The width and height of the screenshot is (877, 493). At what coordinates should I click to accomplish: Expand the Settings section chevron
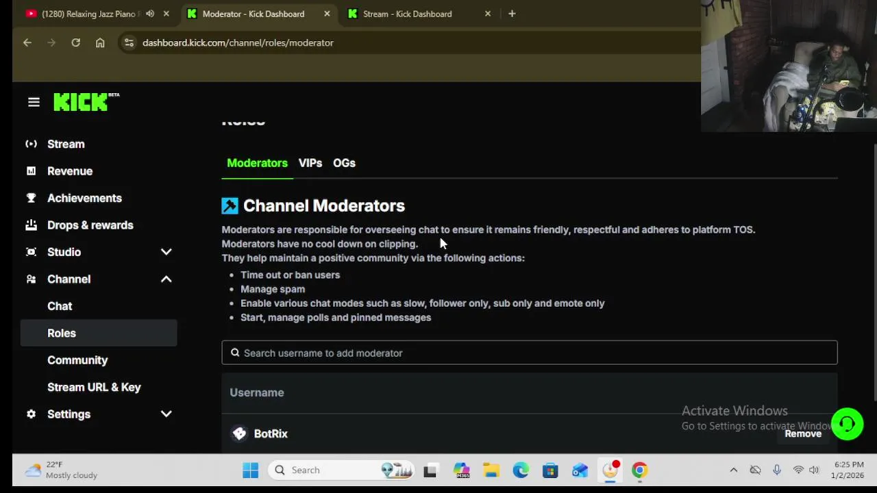[166, 414]
